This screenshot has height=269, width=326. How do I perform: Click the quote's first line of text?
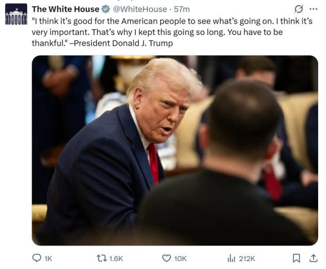pyautogui.click(x=172, y=21)
